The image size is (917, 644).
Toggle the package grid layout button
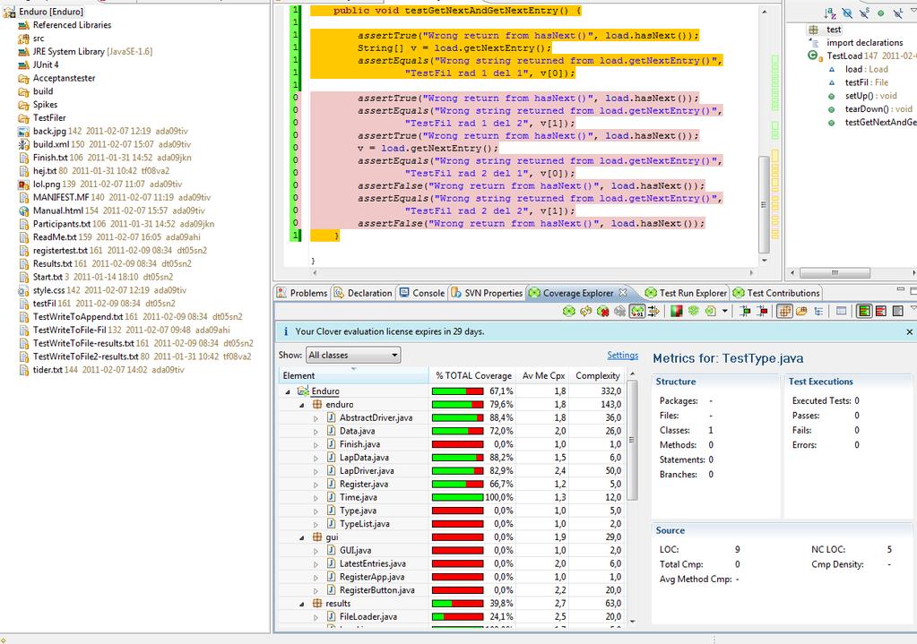click(x=784, y=312)
